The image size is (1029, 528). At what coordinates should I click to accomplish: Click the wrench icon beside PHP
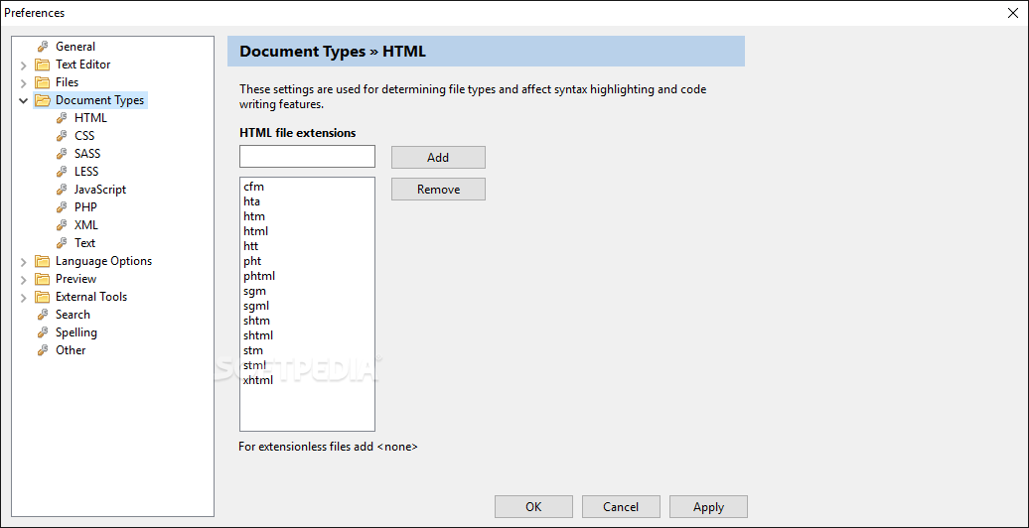[62, 207]
